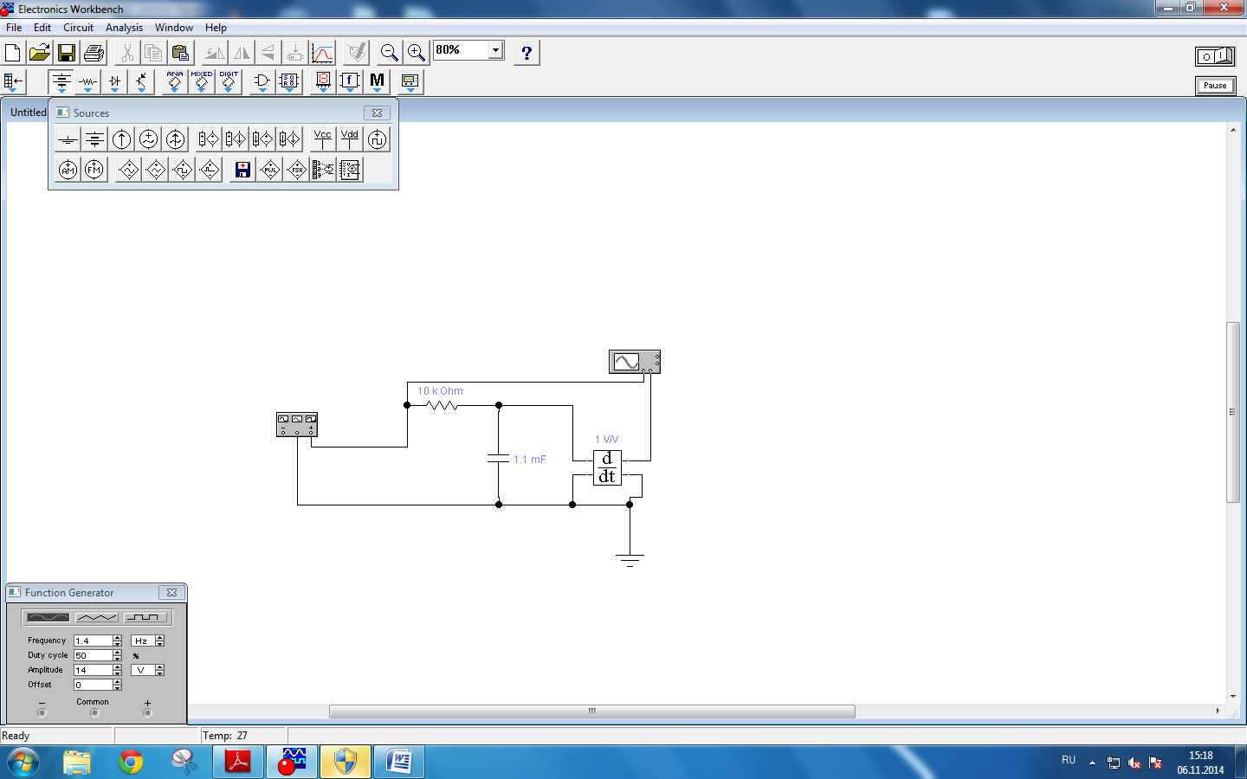Open the Digital ICs parts bin
This screenshot has height=779, width=1247.
[229, 82]
